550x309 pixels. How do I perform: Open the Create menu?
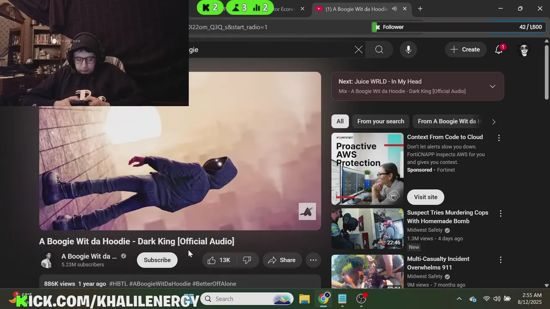point(465,50)
